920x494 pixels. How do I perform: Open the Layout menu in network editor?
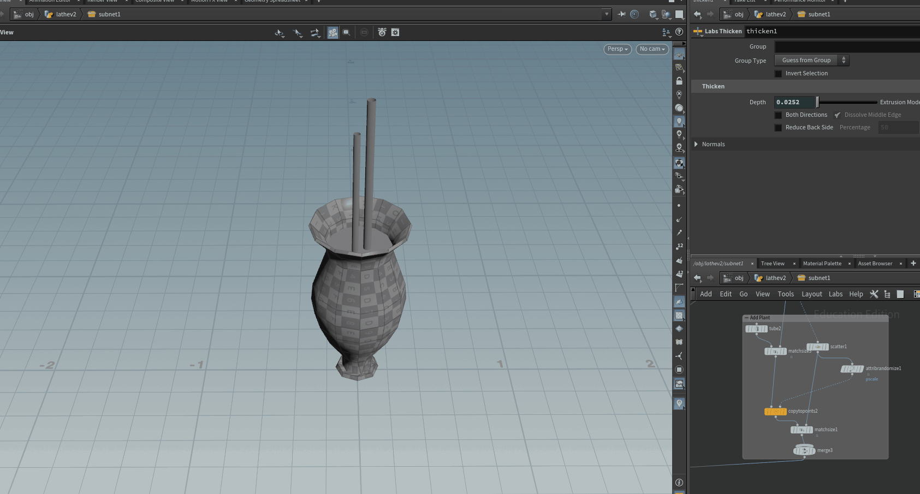pos(812,294)
